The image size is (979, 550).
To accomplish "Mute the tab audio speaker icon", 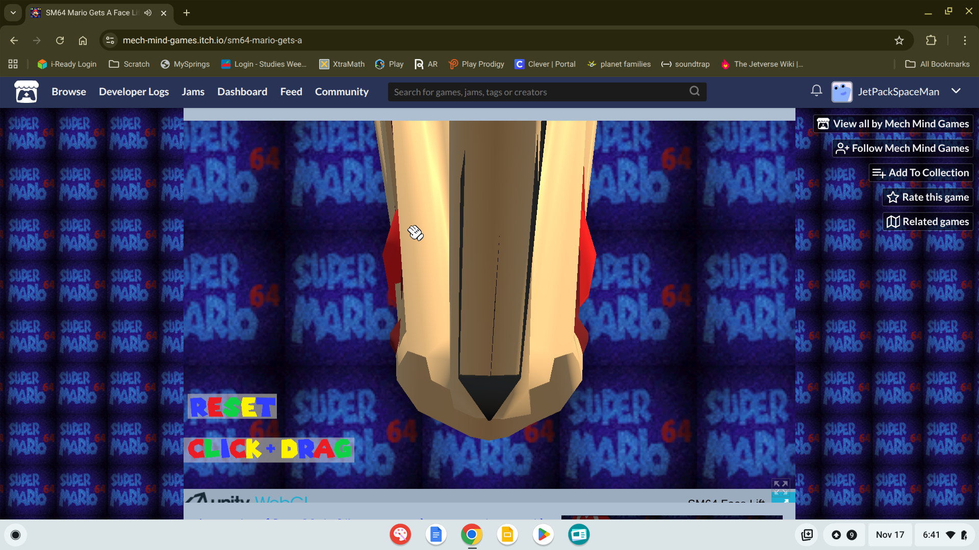I will pyautogui.click(x=148, y=13).
